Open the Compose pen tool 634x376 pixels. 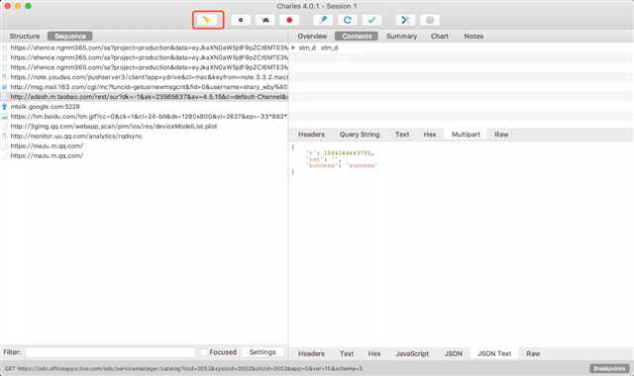tap(323, 20)
